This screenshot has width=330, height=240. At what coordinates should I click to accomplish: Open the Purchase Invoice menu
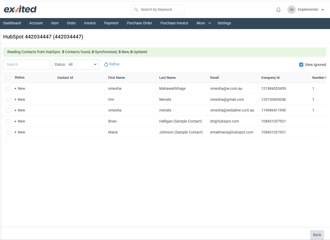174,23
